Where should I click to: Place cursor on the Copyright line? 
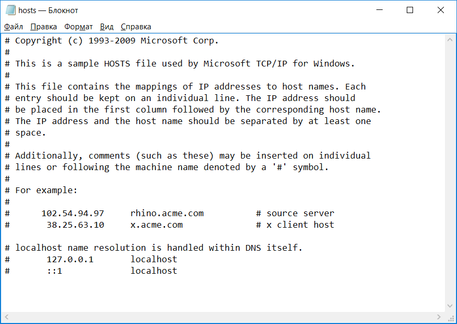point(112,40)
